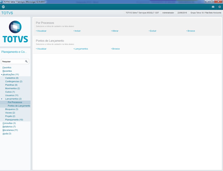Expand Projeto (2)

tap(10, 116)
